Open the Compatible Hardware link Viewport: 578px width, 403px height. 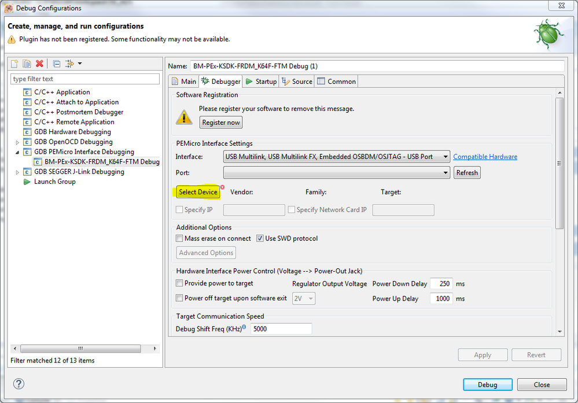485,157
